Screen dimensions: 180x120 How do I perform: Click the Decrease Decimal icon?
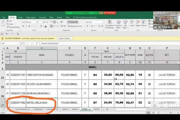click(102, 26)
